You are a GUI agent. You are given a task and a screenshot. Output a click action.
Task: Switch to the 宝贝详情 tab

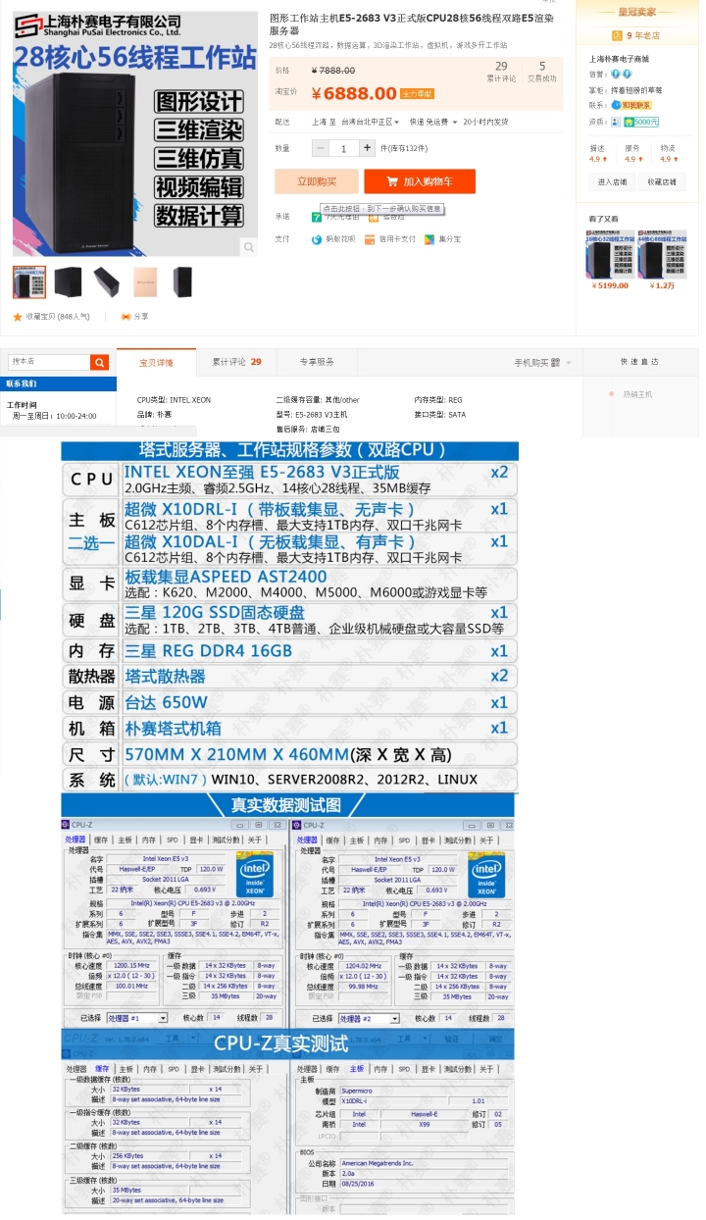click(x=156, y=362)
